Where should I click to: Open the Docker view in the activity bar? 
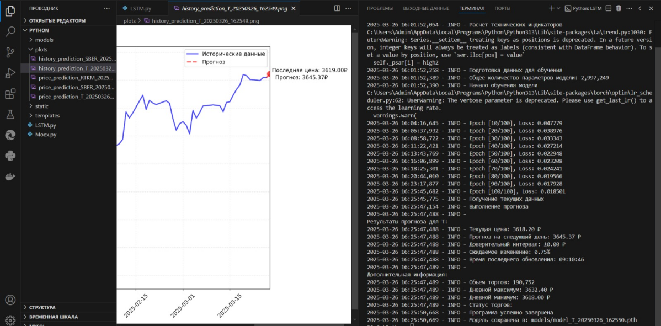(10, 175)
